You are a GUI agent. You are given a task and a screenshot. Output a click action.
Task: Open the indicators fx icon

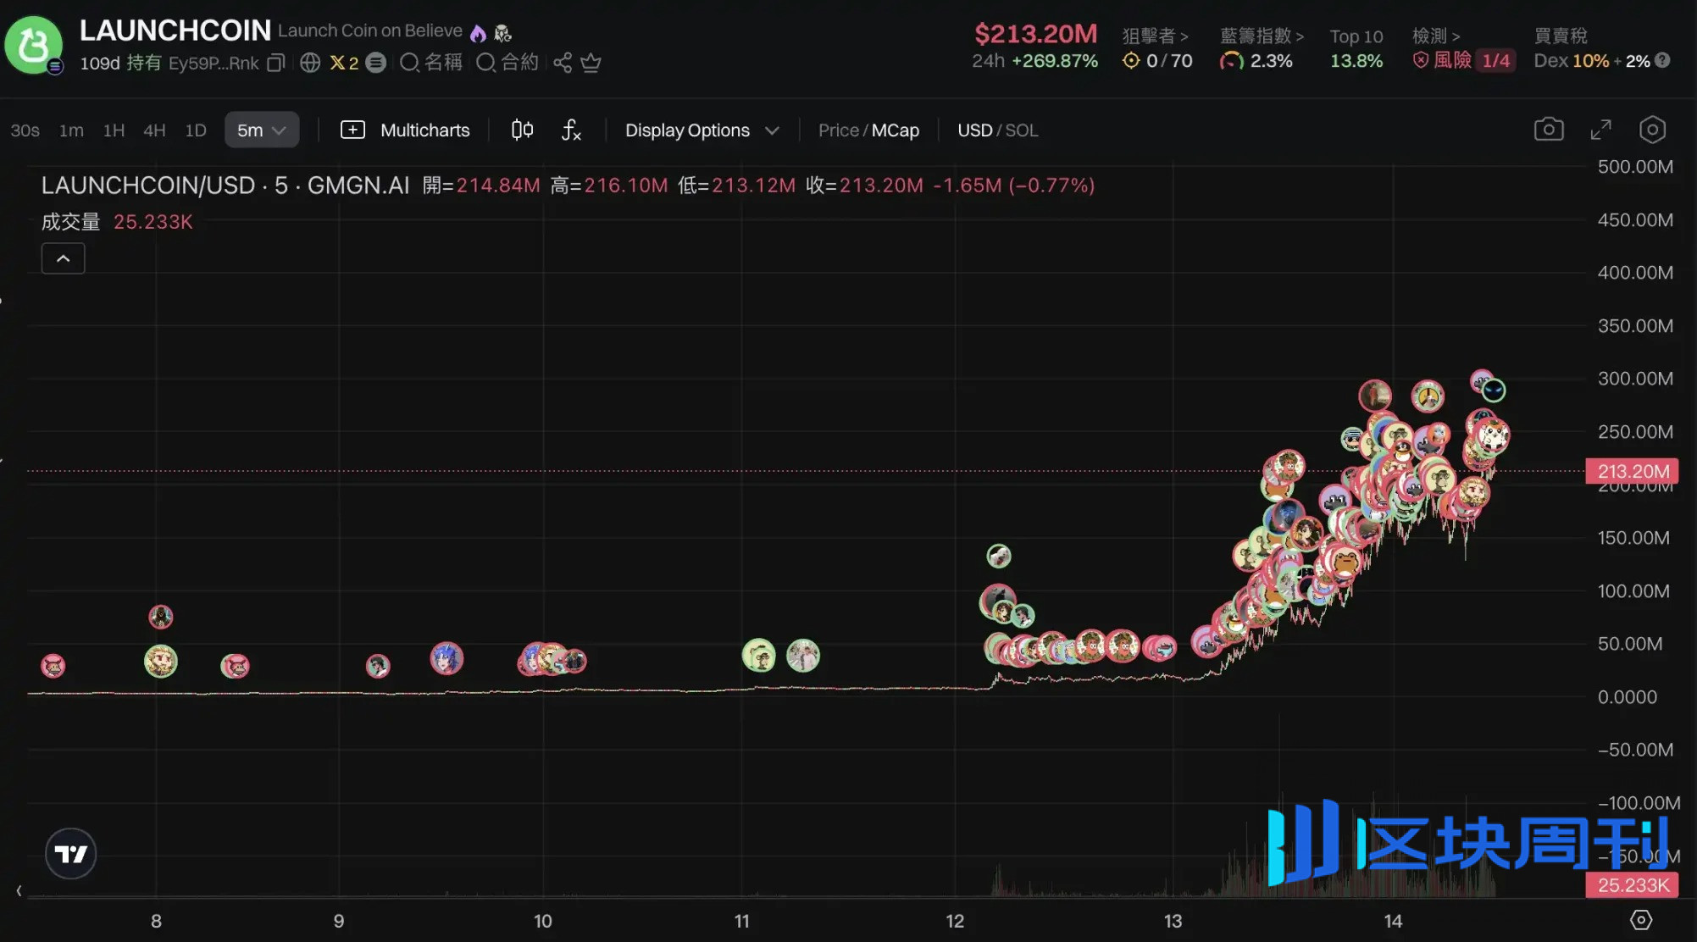pos(572,130)
